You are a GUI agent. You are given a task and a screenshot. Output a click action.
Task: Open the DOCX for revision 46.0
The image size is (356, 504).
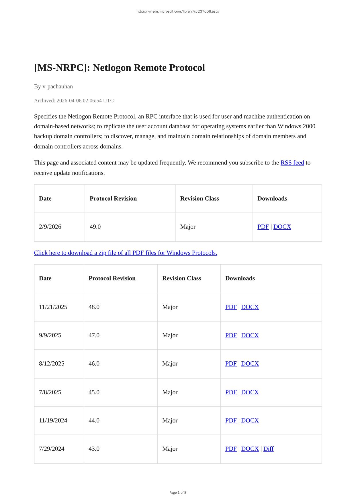click(250, 364)
